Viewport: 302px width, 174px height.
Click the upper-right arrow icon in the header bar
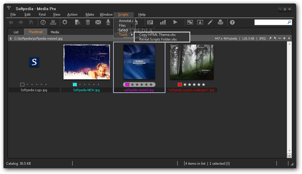[x=270, y=38]
